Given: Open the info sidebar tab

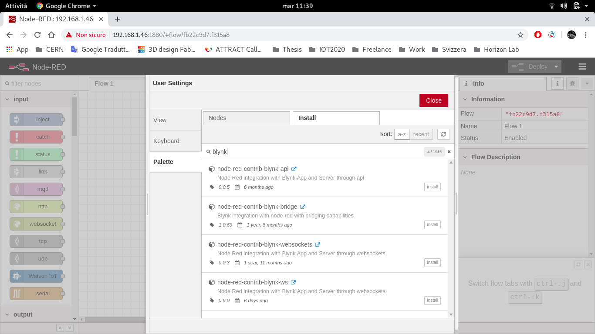Looking at the screenshot, I should click(x=503, y=83).
